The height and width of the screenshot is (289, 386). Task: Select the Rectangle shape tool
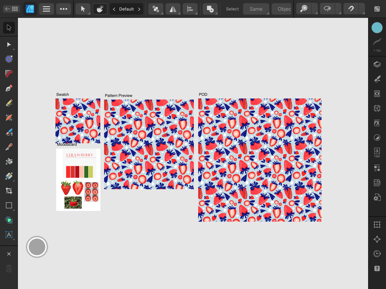click(9, 205)
